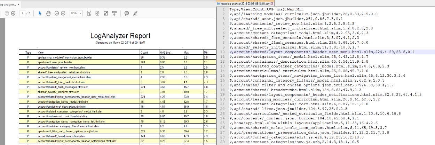This screenshot has height=145, width=435.
Task: Zoom out with the minus icon
Action: (56, 13)
